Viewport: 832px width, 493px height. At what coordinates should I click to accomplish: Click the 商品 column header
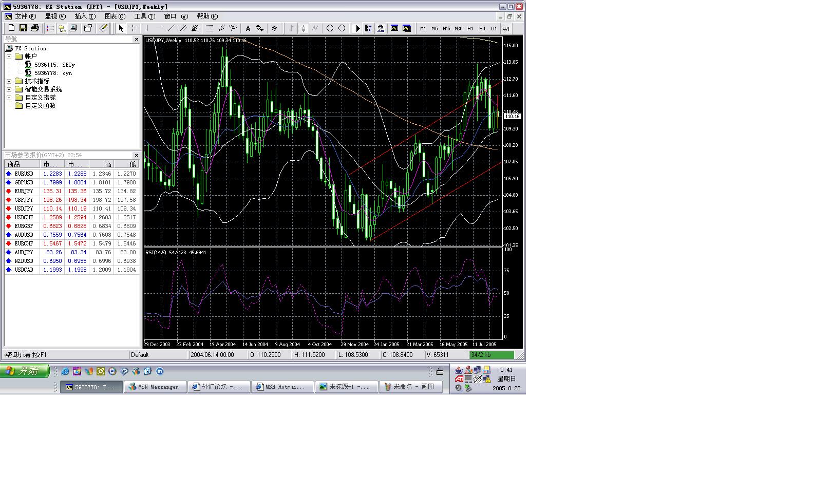point(22,164)
